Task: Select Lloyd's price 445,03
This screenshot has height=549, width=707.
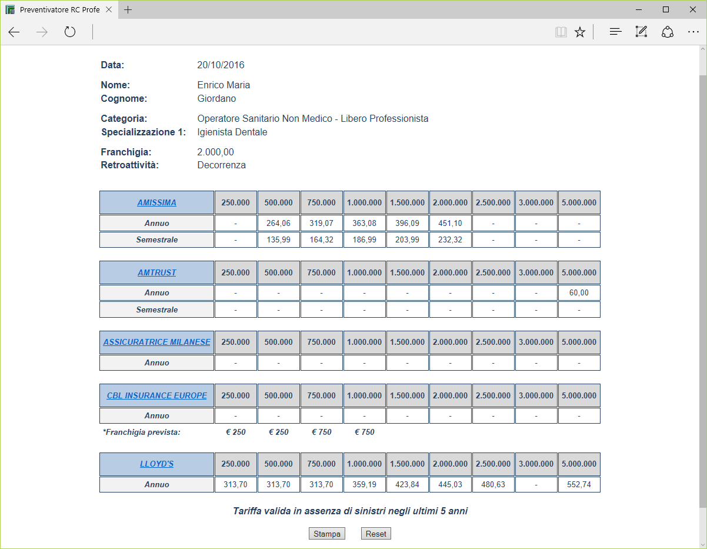Action: (x=451, y=484)
